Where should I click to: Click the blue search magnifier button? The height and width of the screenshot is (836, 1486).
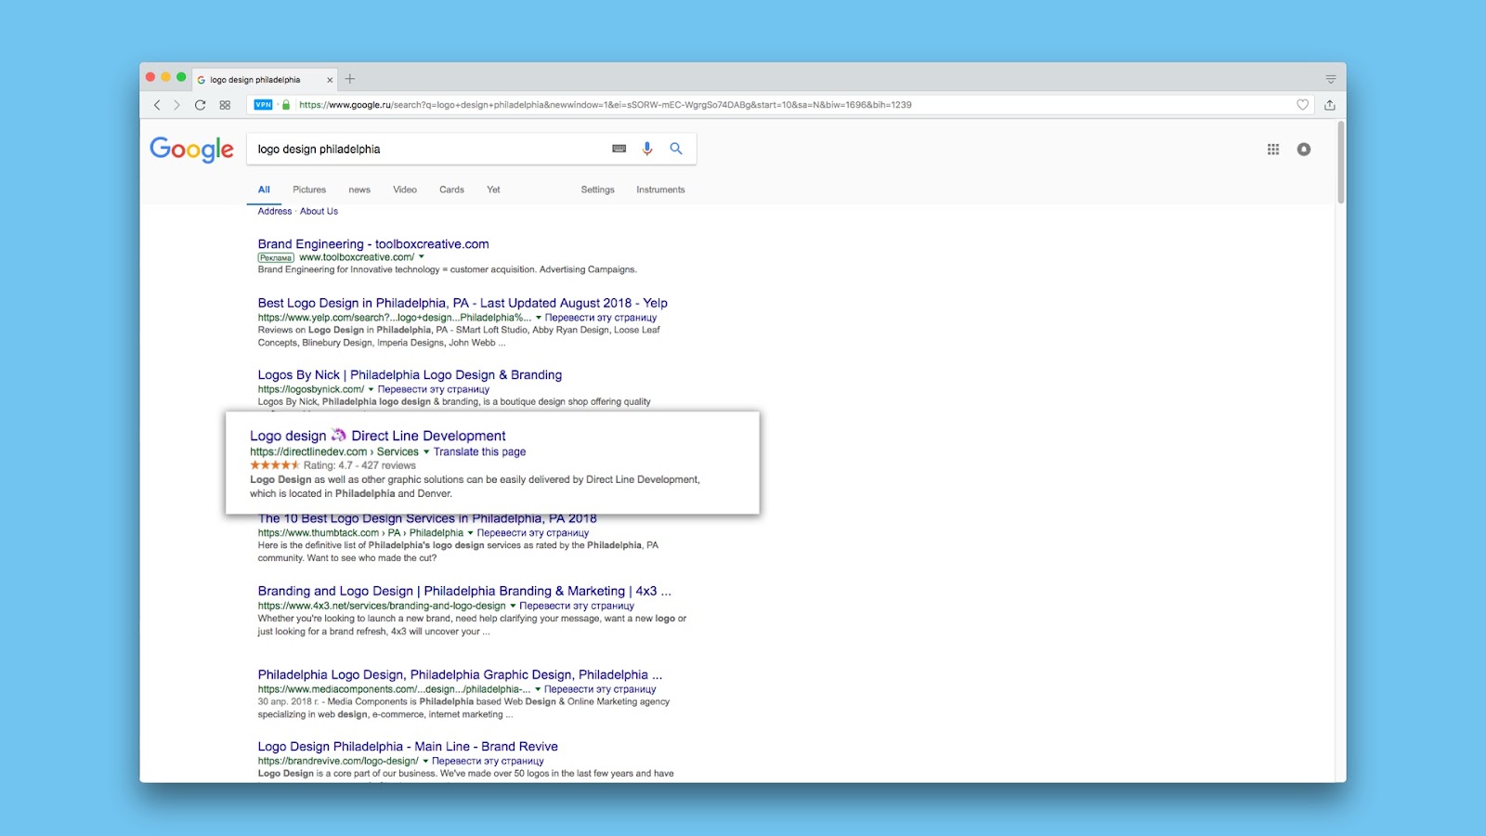coord(676,149)
